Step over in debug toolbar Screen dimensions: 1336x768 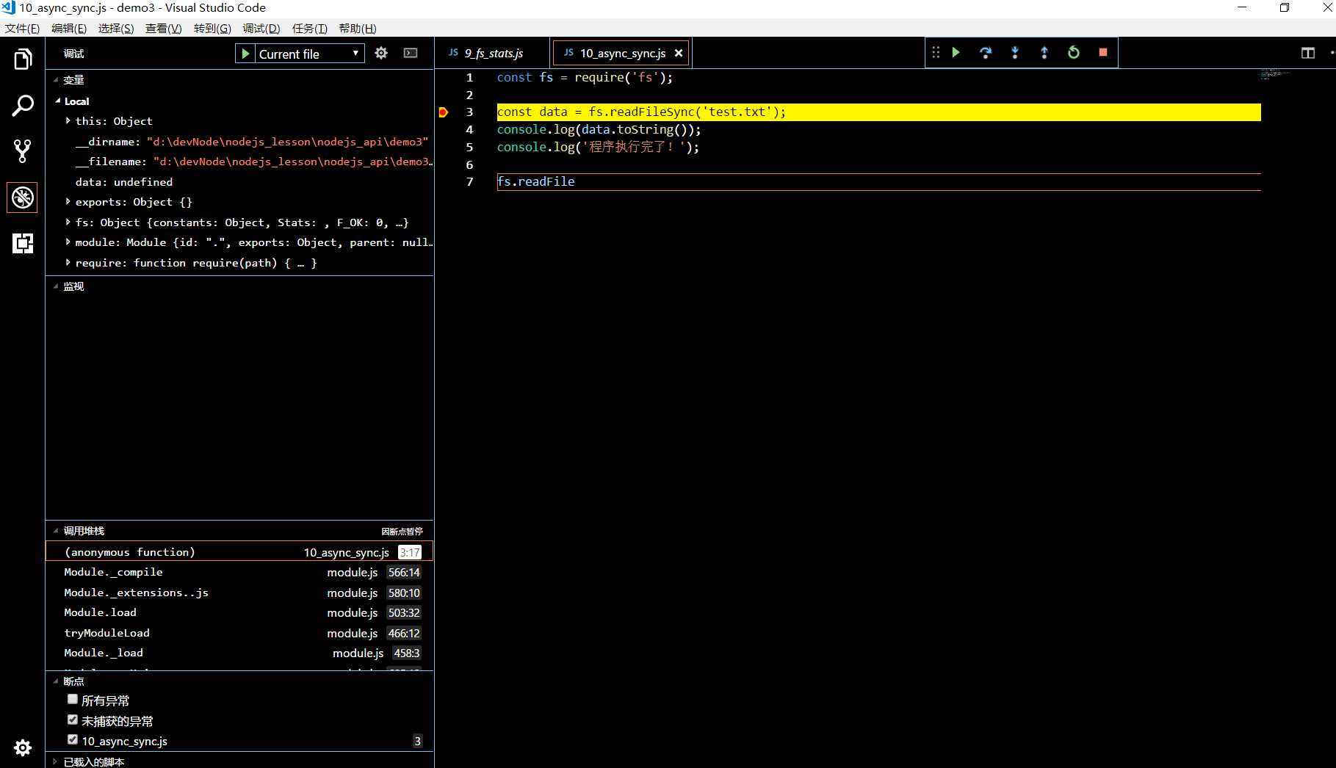click(x=986, y=52)
